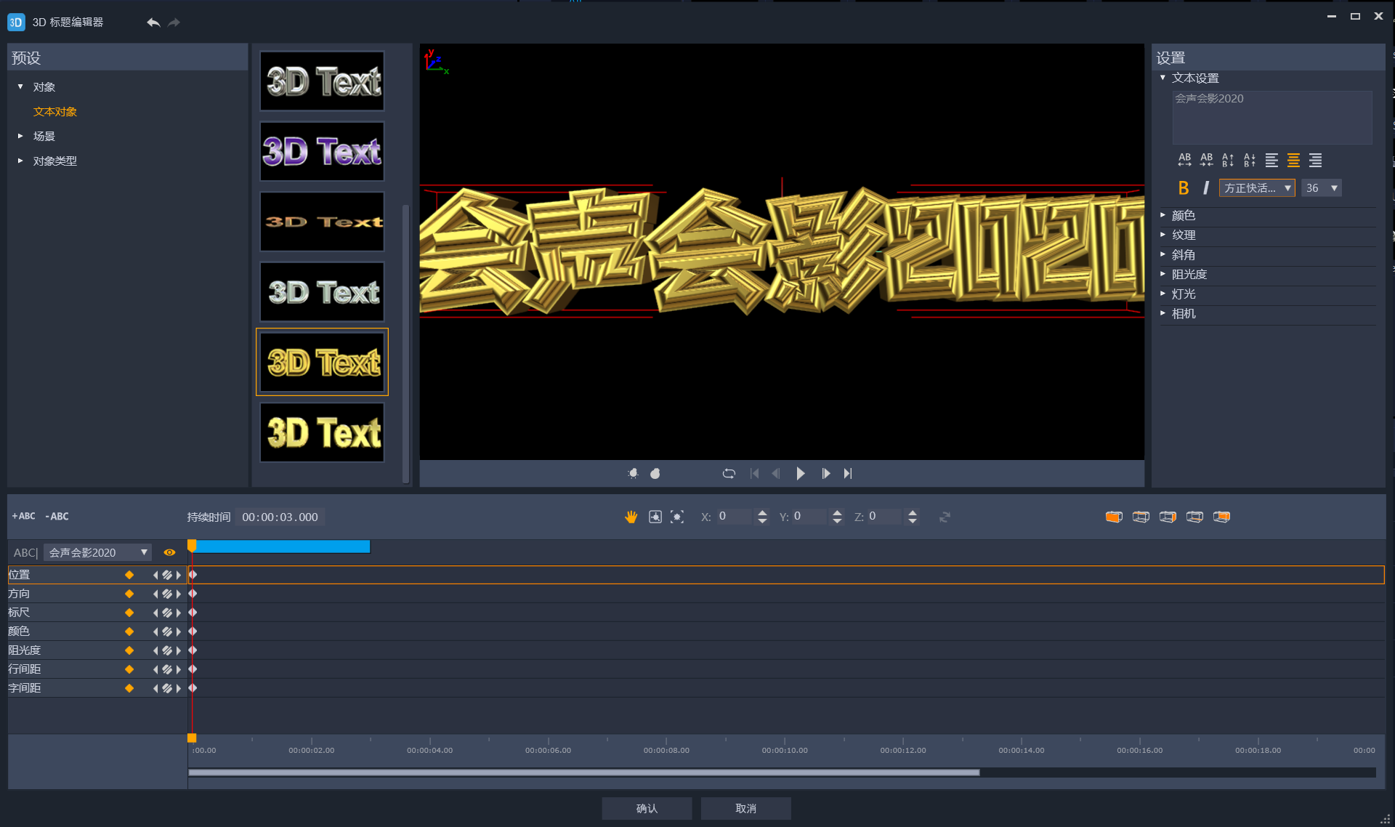Expand the 对象类型 tree node
Image resolution: width=1395 pixels, height=827 pixels.
coord(20,161)
